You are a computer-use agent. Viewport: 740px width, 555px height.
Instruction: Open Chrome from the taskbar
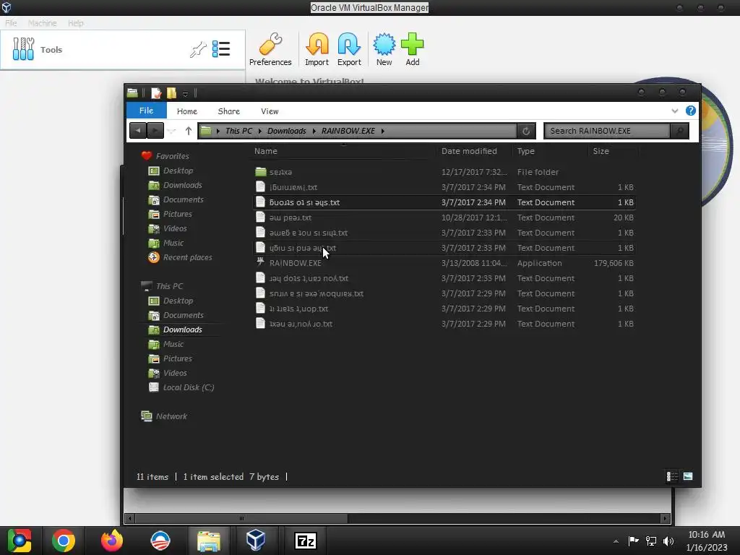click(x=64, y=541)
